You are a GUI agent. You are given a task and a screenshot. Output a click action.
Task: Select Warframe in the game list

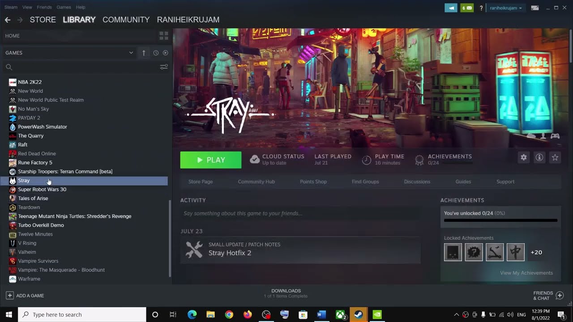[29, 279]
